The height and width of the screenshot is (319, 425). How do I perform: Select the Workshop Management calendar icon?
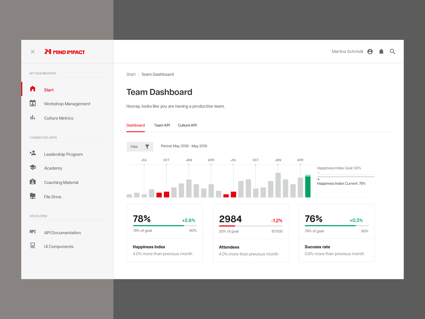[33, 104]
